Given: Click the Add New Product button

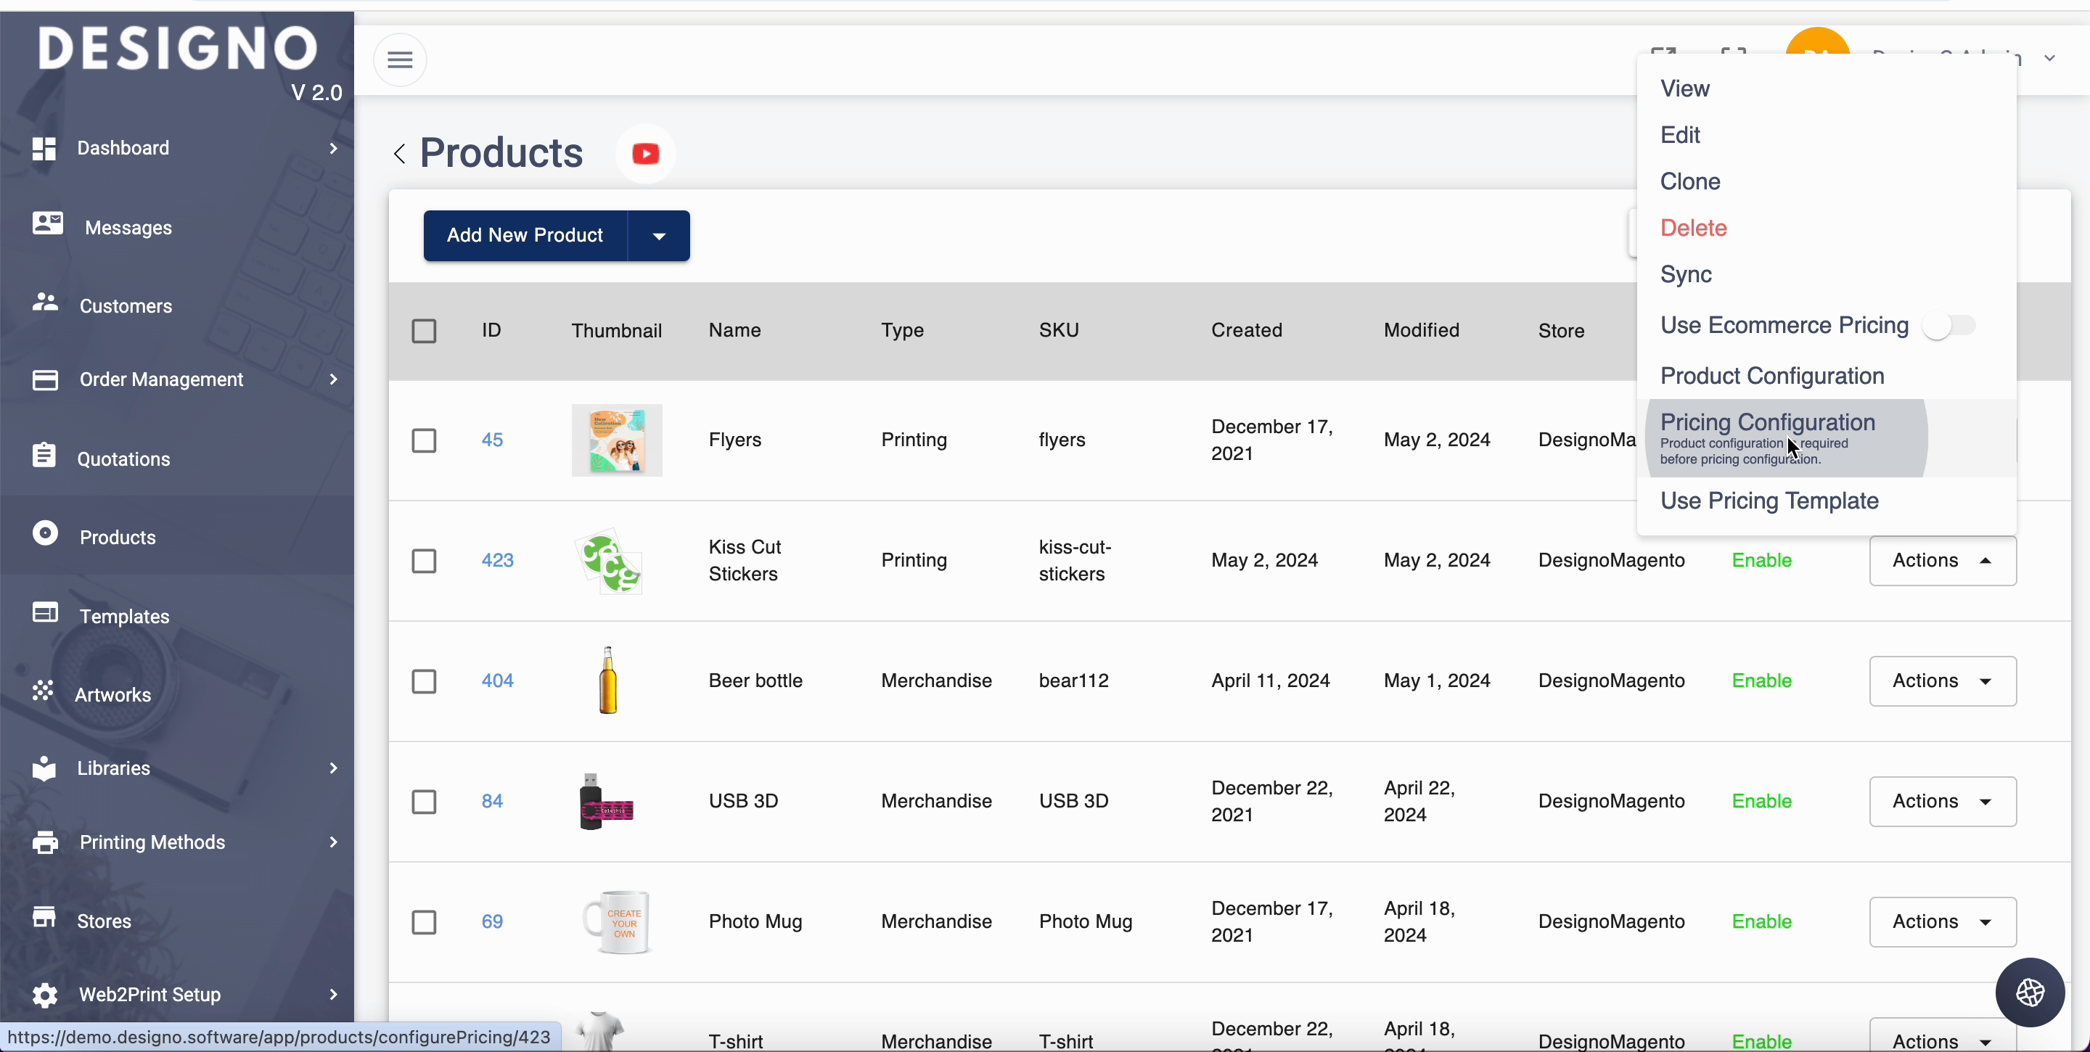Looking at the screenshot, I should coord(525,236).
